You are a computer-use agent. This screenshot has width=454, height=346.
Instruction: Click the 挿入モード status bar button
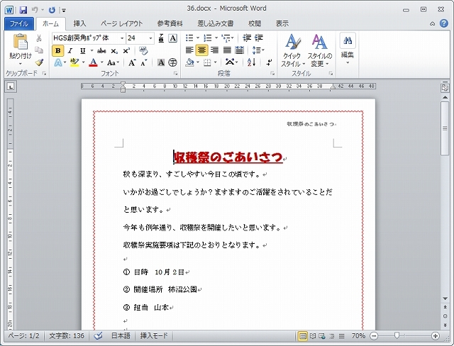[155, 335]
